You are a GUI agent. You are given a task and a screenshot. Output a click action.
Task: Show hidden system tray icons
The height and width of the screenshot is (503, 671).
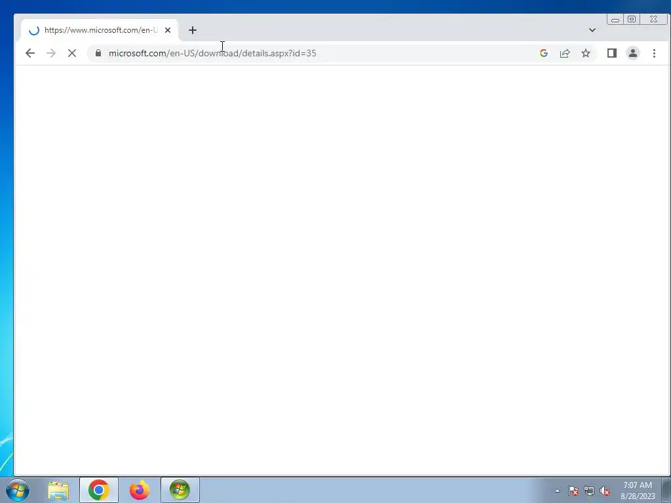(557, 491)
